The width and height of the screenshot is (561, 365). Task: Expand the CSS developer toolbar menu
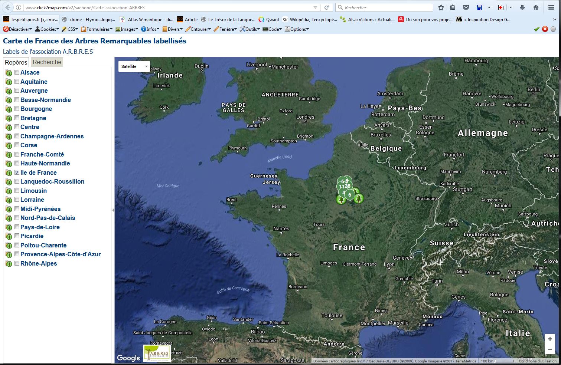pyautogui.click(x=70, y=29)
